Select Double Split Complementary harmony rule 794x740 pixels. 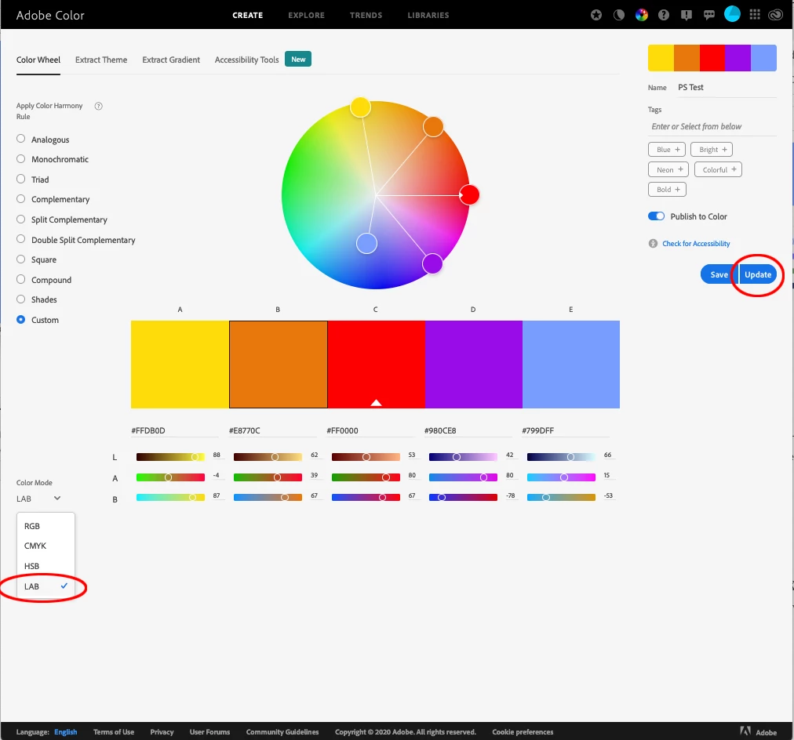(20, 239)
